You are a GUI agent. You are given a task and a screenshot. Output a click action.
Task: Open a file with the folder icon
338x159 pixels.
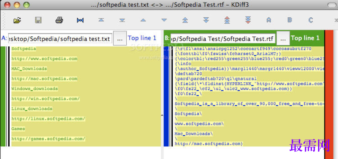point(17,20)
